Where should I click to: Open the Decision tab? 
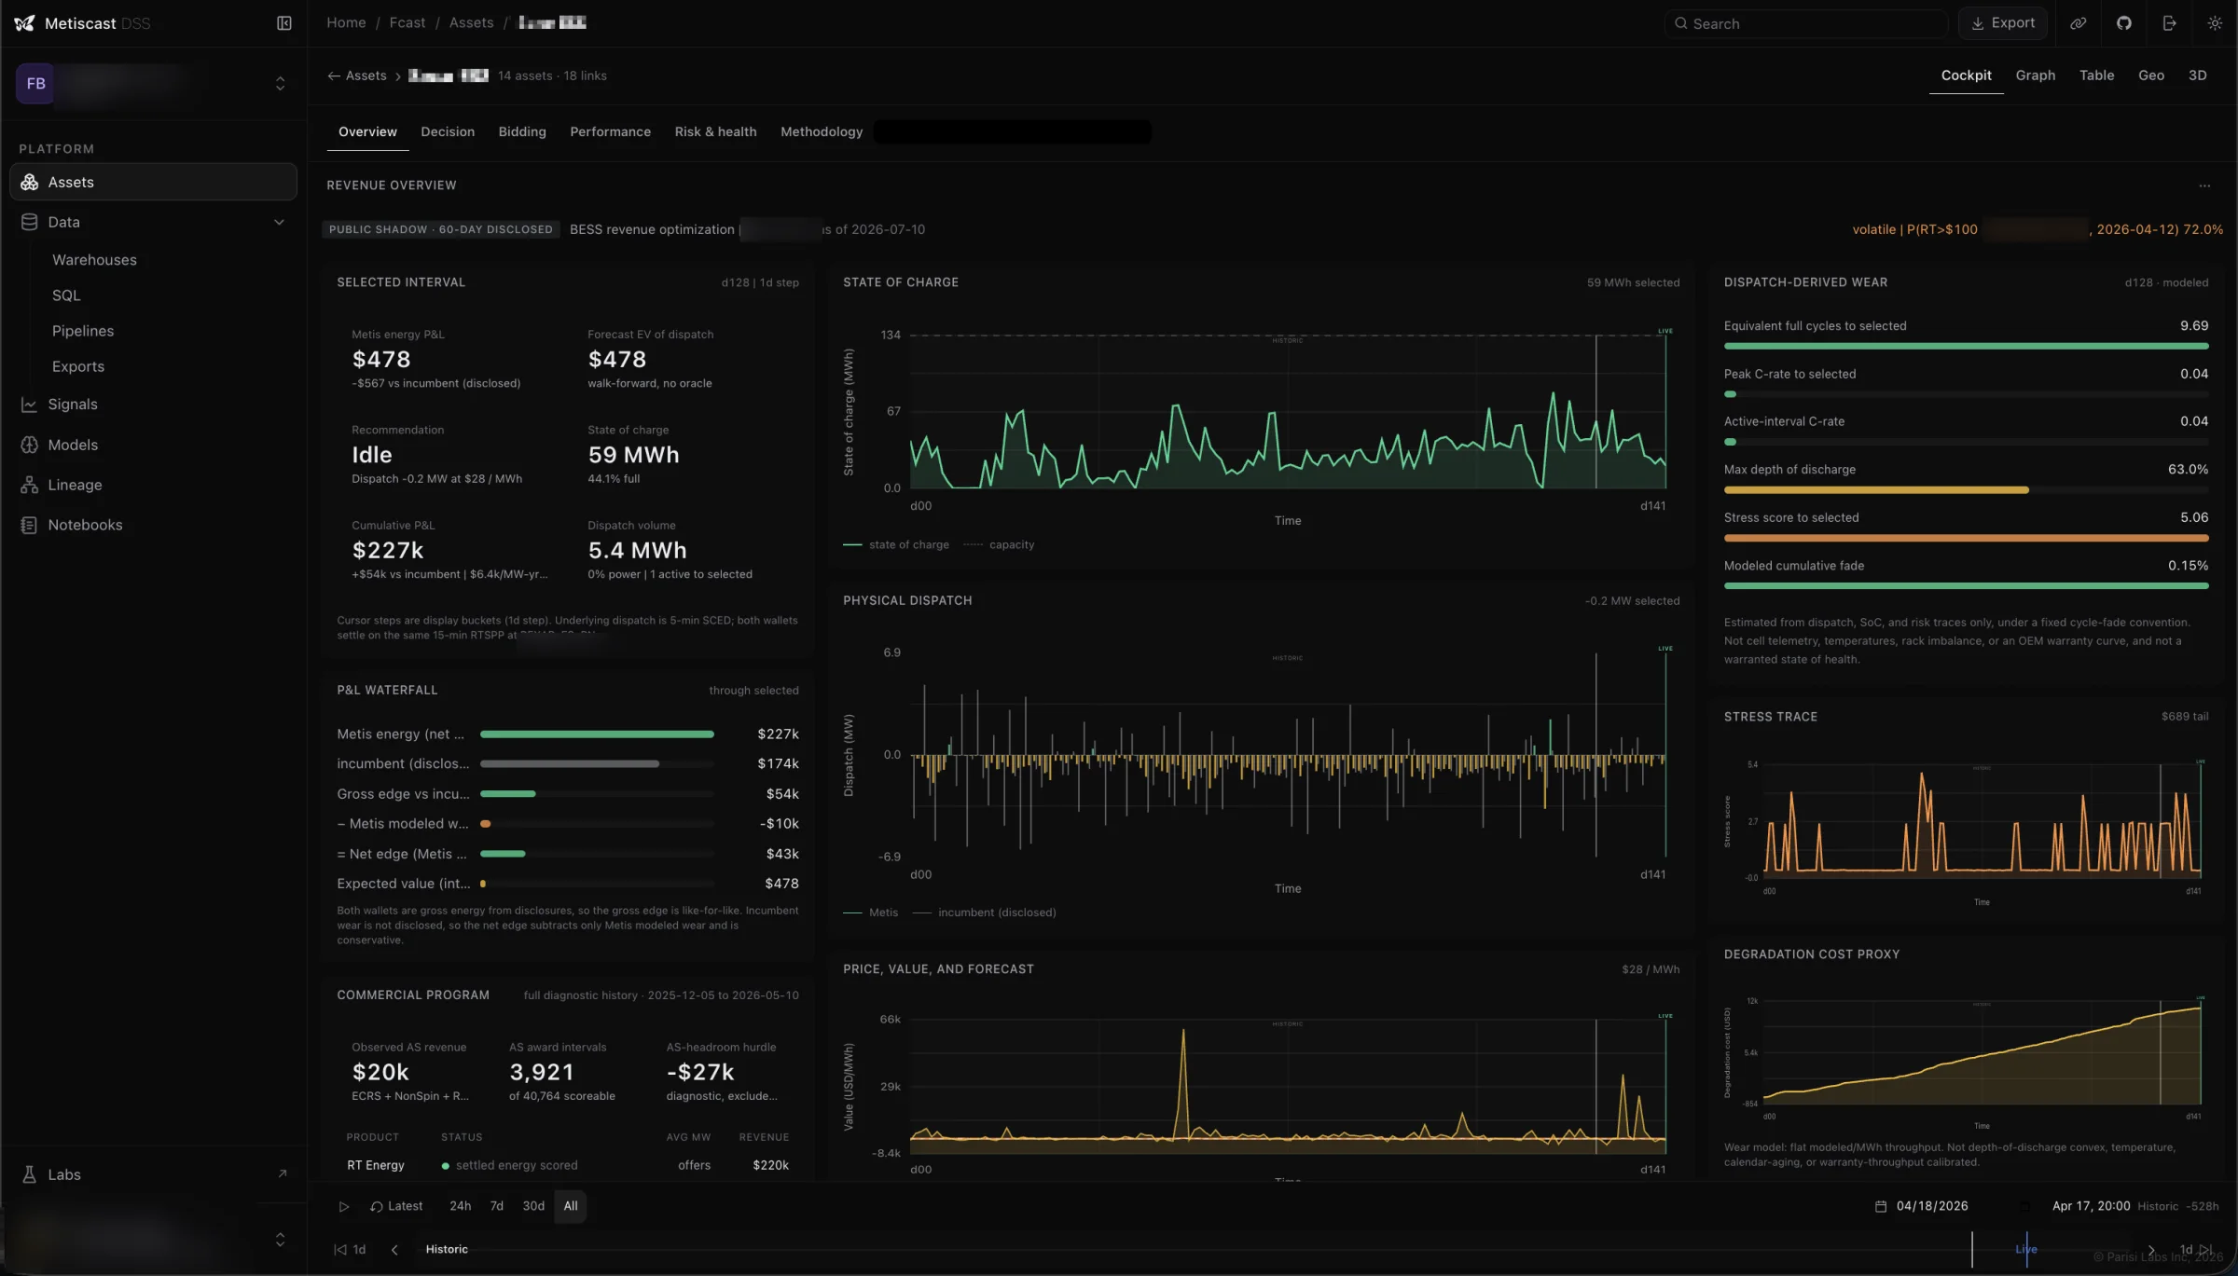448,131
